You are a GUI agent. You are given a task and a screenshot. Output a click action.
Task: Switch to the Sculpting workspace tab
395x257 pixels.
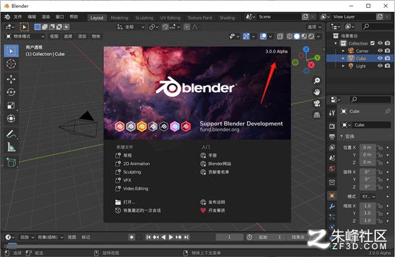(144, 18)
